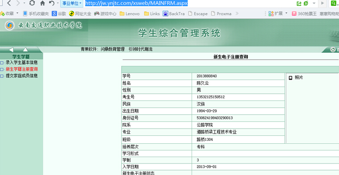Click the share page icon in address bar
Image resolution: width=339 pixels, height=175 pixels.
[299, 4]
